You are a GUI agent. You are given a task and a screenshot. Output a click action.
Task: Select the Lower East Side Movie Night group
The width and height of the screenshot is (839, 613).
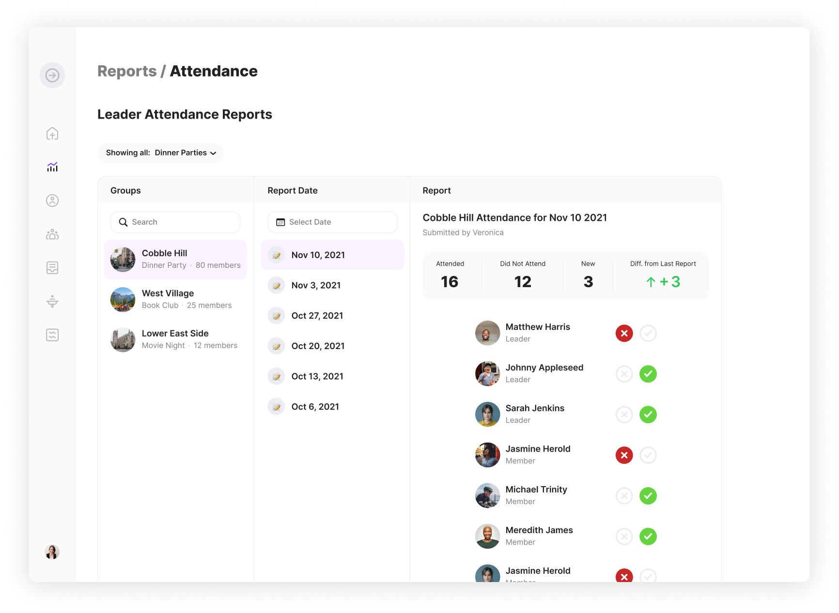click(x=174, y=339)
